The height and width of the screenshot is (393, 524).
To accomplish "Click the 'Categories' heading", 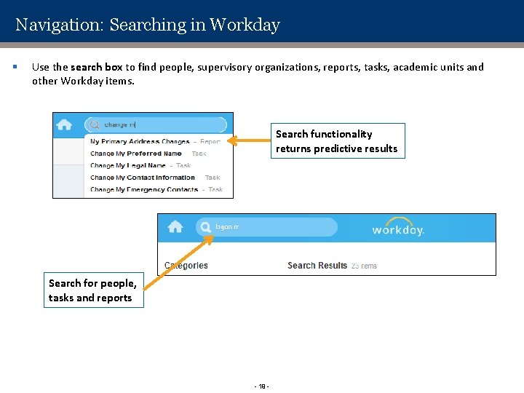I will (186, 266).
